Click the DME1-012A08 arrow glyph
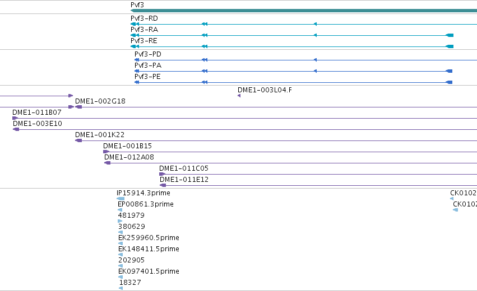 pos(108,163)
